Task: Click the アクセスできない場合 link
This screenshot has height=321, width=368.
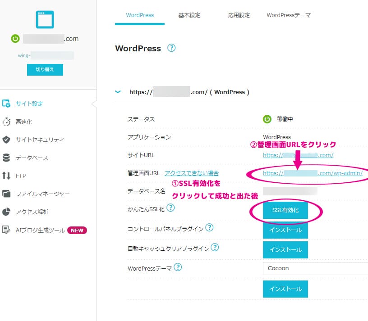Action: click(x=192, y=173)
